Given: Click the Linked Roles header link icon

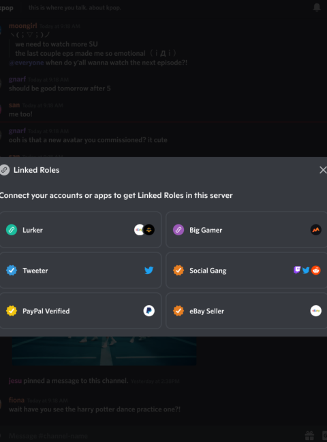Looking at the screenshot, I should [4, 170].
